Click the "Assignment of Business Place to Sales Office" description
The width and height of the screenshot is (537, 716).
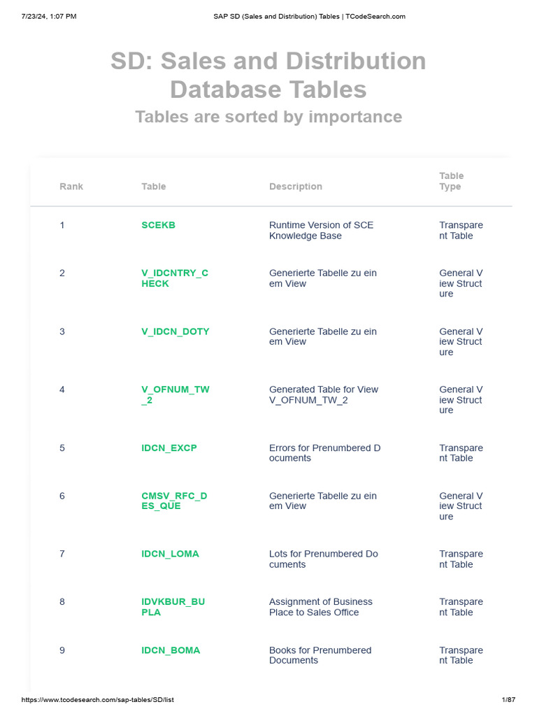[320, 607]
